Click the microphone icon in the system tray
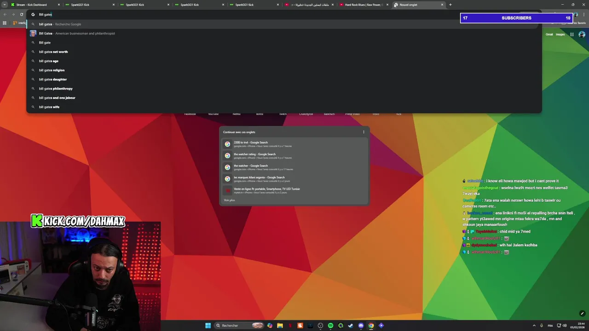Image resolution: width=589 pixels, height=331 pixels. click(542, 325)
